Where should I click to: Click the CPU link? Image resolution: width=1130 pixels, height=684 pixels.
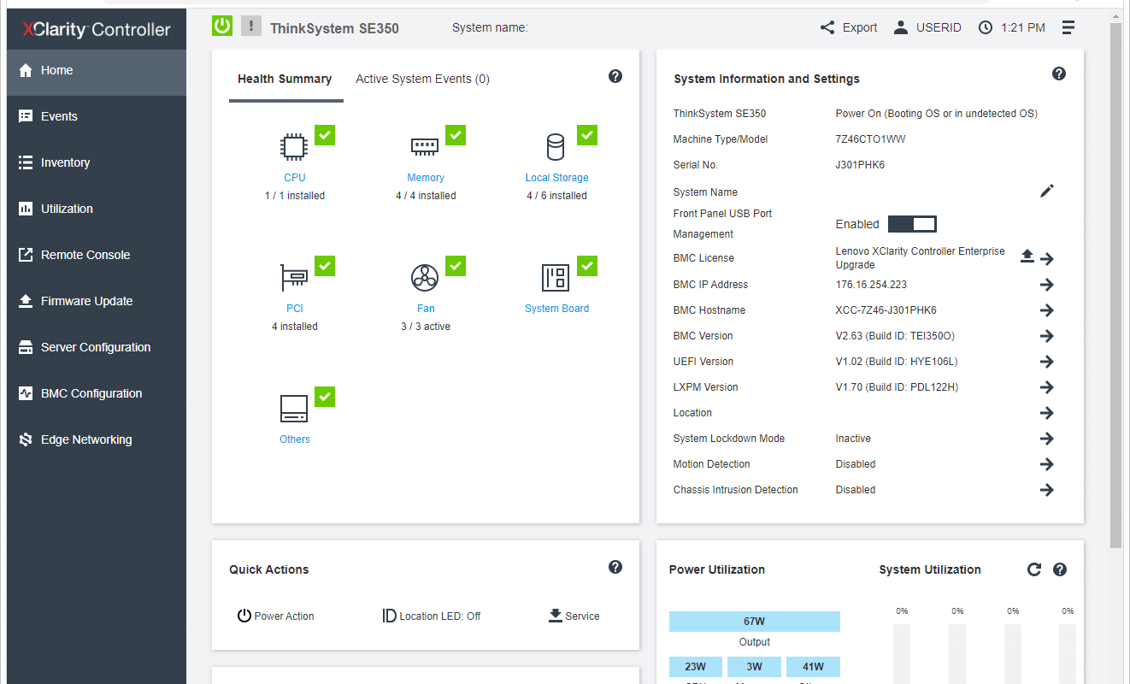[x=295, y=178]
